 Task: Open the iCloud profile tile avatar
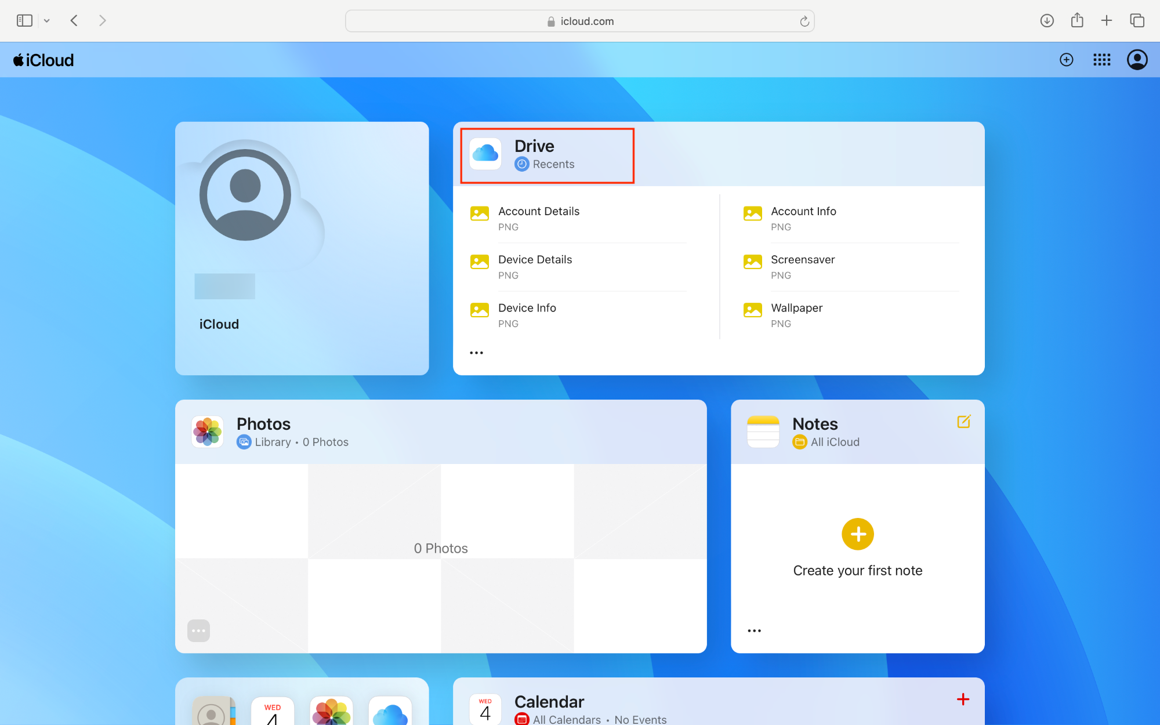pyautogui.click(x=245, y=195)
